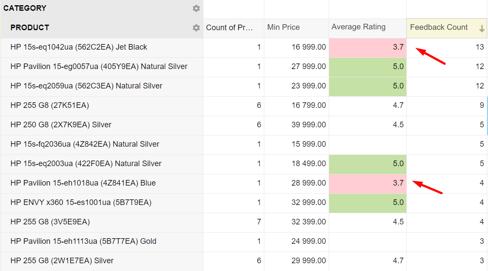Select row HP 255 G8 (2W1E7EA) Silver
Viewport: 488px width, 271px height.
(x=62, y=261)
